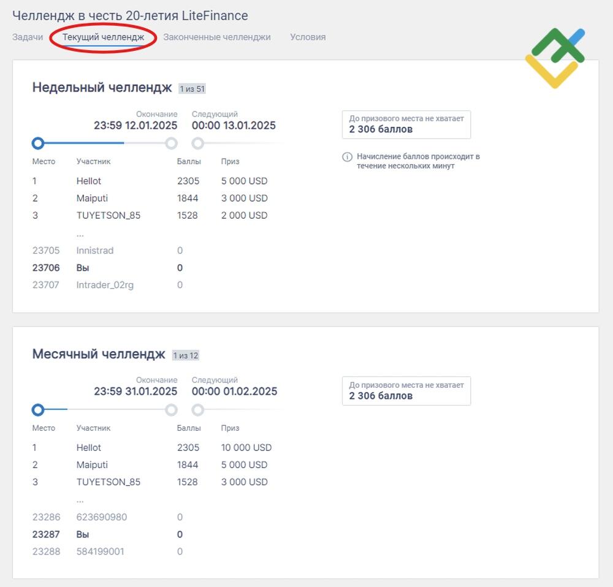
Task: Click weekly challenge start timeline marker
Action: [38, 143]
